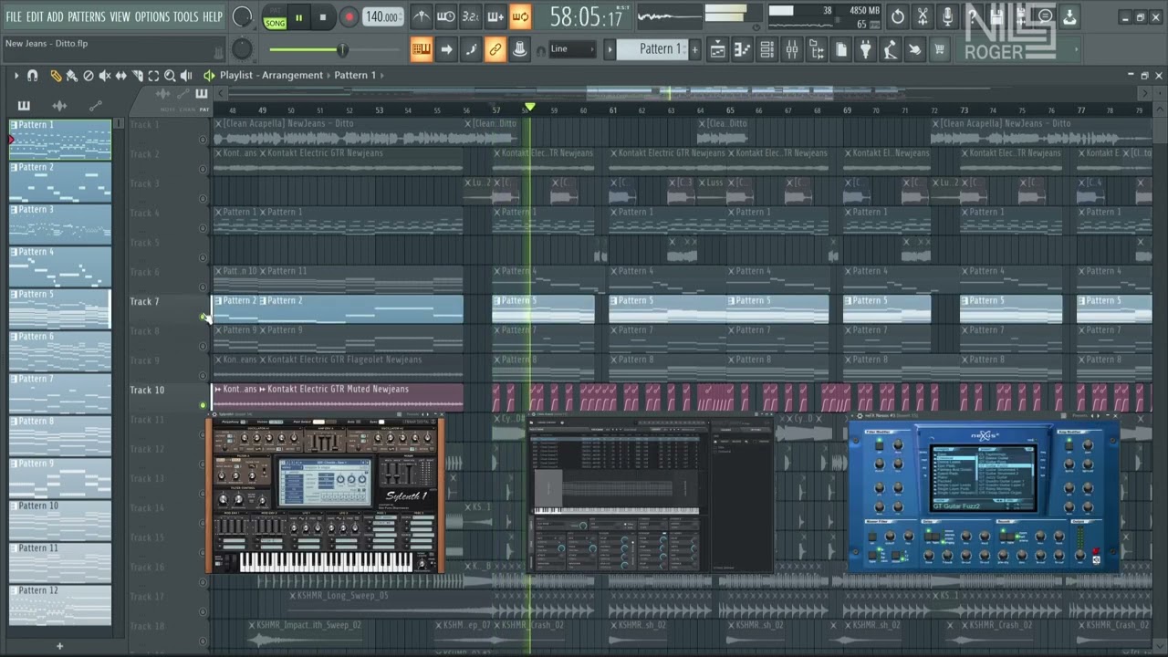Select the Slice tool in Playlist

click(137, 76)
